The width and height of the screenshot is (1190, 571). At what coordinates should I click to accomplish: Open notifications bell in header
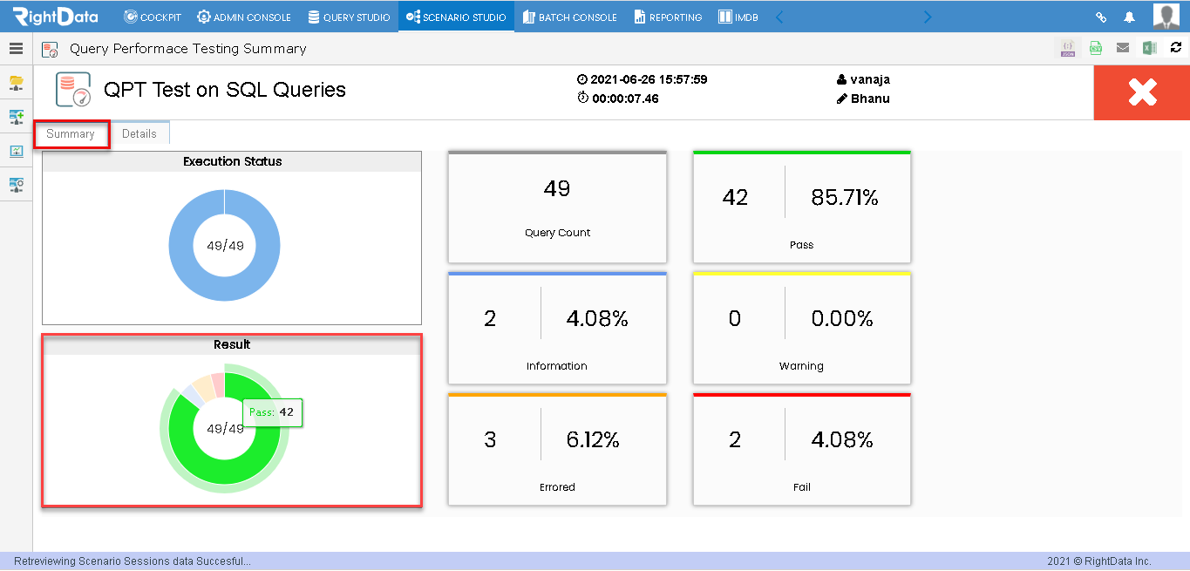tap(1130, 17)
